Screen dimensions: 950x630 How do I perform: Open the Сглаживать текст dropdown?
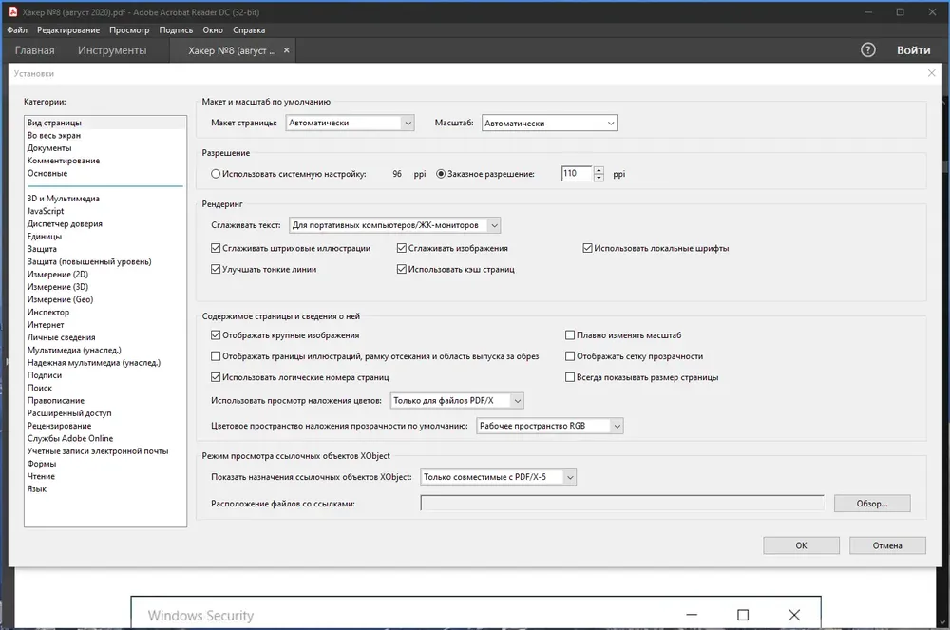click(394, 225)
